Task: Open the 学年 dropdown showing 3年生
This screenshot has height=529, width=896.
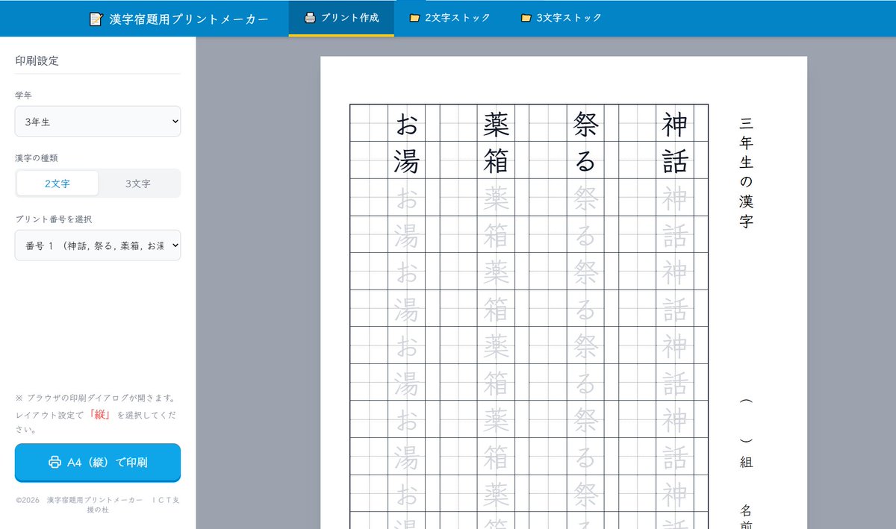Action: coord(98,121)
